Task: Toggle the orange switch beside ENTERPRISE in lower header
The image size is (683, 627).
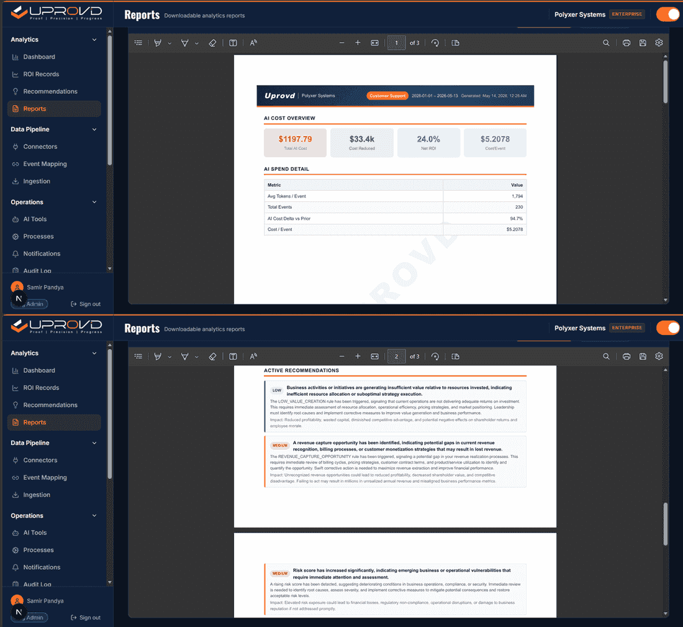Action: pyautogui.click(x=667, y=327)
